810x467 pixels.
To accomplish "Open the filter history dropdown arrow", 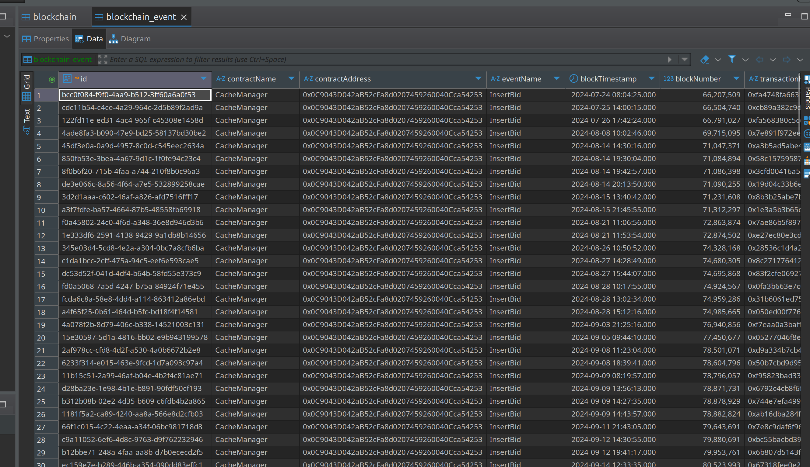I will tap(685, 60).
